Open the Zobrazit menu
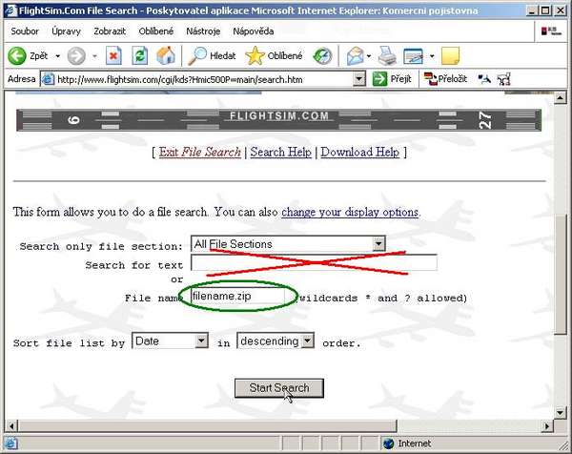Viewport: 572px width, 454px height. point(110,31)
